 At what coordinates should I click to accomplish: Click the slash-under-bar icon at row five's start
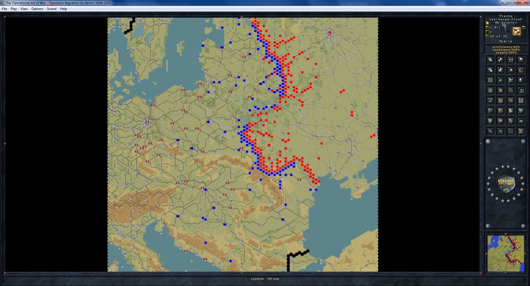(490, 100)
